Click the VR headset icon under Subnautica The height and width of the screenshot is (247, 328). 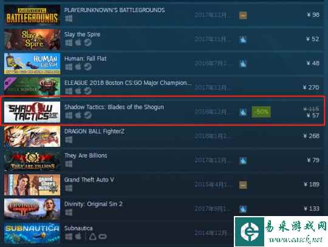point(103,237)
